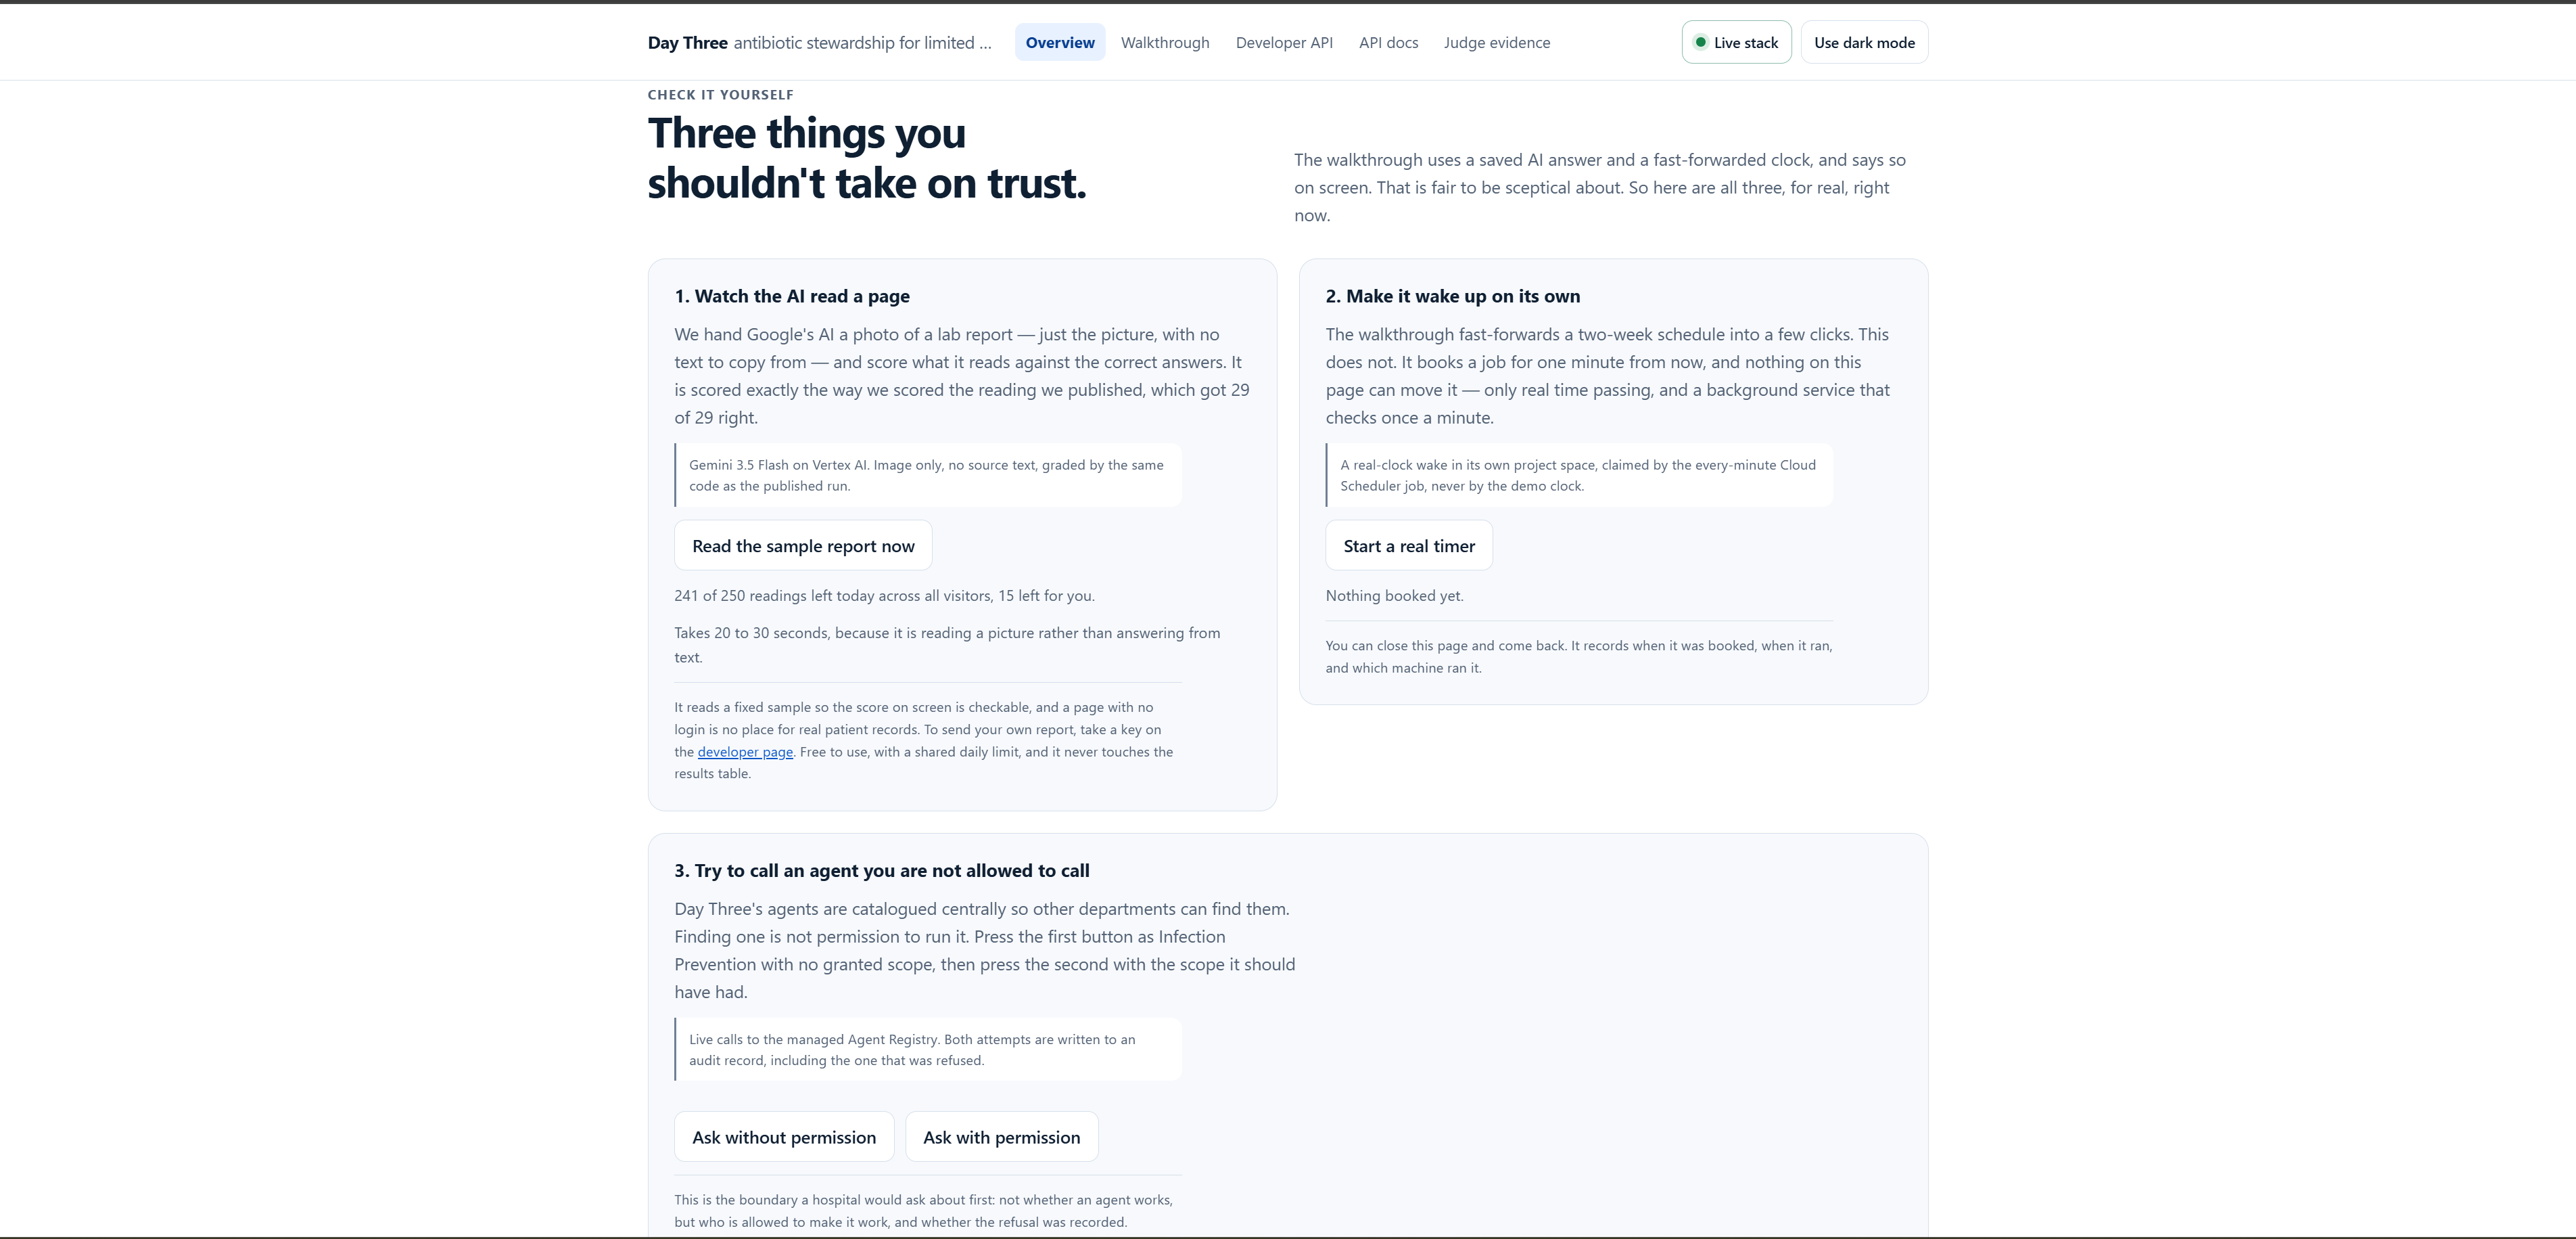The image size is (2576, 1239).
Task: Click the Make it wake up heading
Action: [1453, 296]
